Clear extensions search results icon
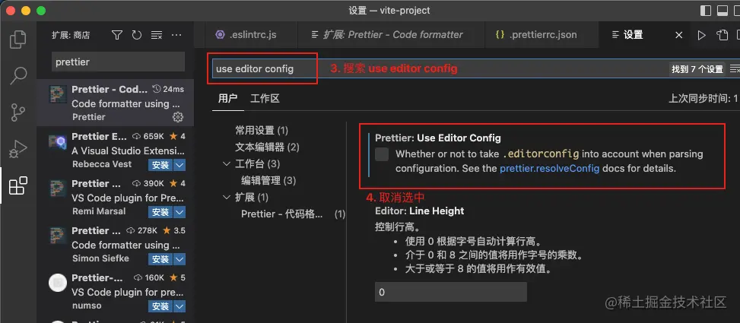Screen dimensions: 740x323 tap(157, 35)
